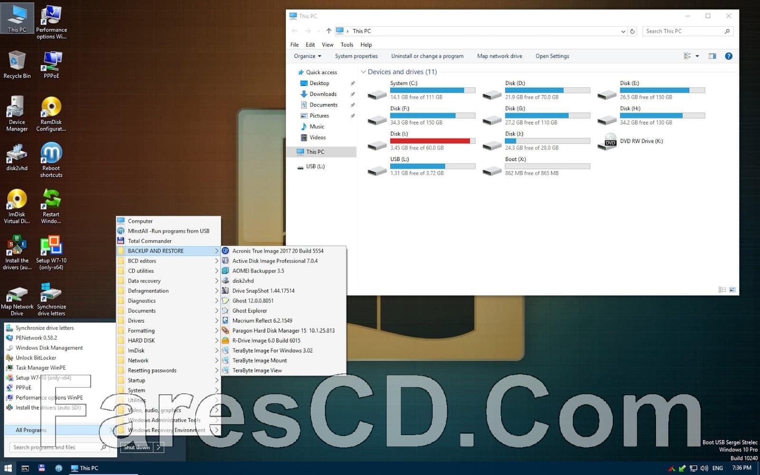Click the Shut down button
The image size is (760, 475).
point(137,447)
